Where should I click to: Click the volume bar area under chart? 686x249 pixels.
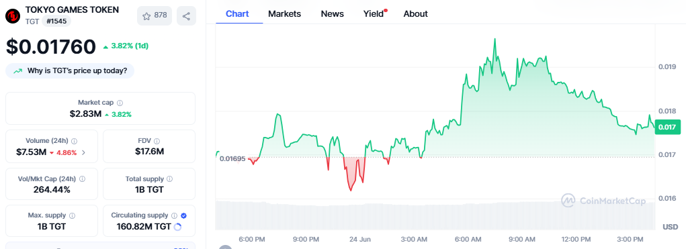click(x=435, y=215)
